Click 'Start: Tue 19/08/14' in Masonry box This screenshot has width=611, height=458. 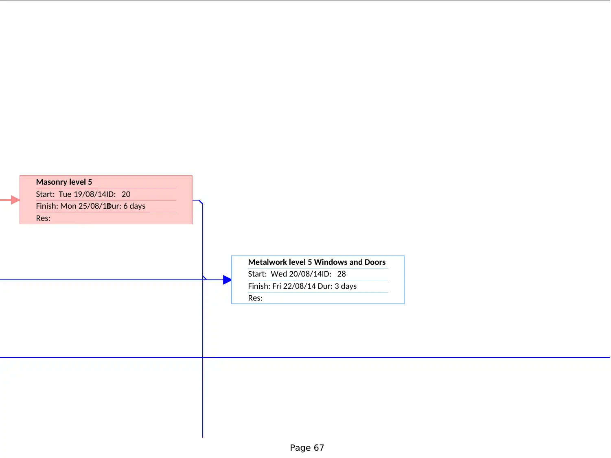coord(71,194)
